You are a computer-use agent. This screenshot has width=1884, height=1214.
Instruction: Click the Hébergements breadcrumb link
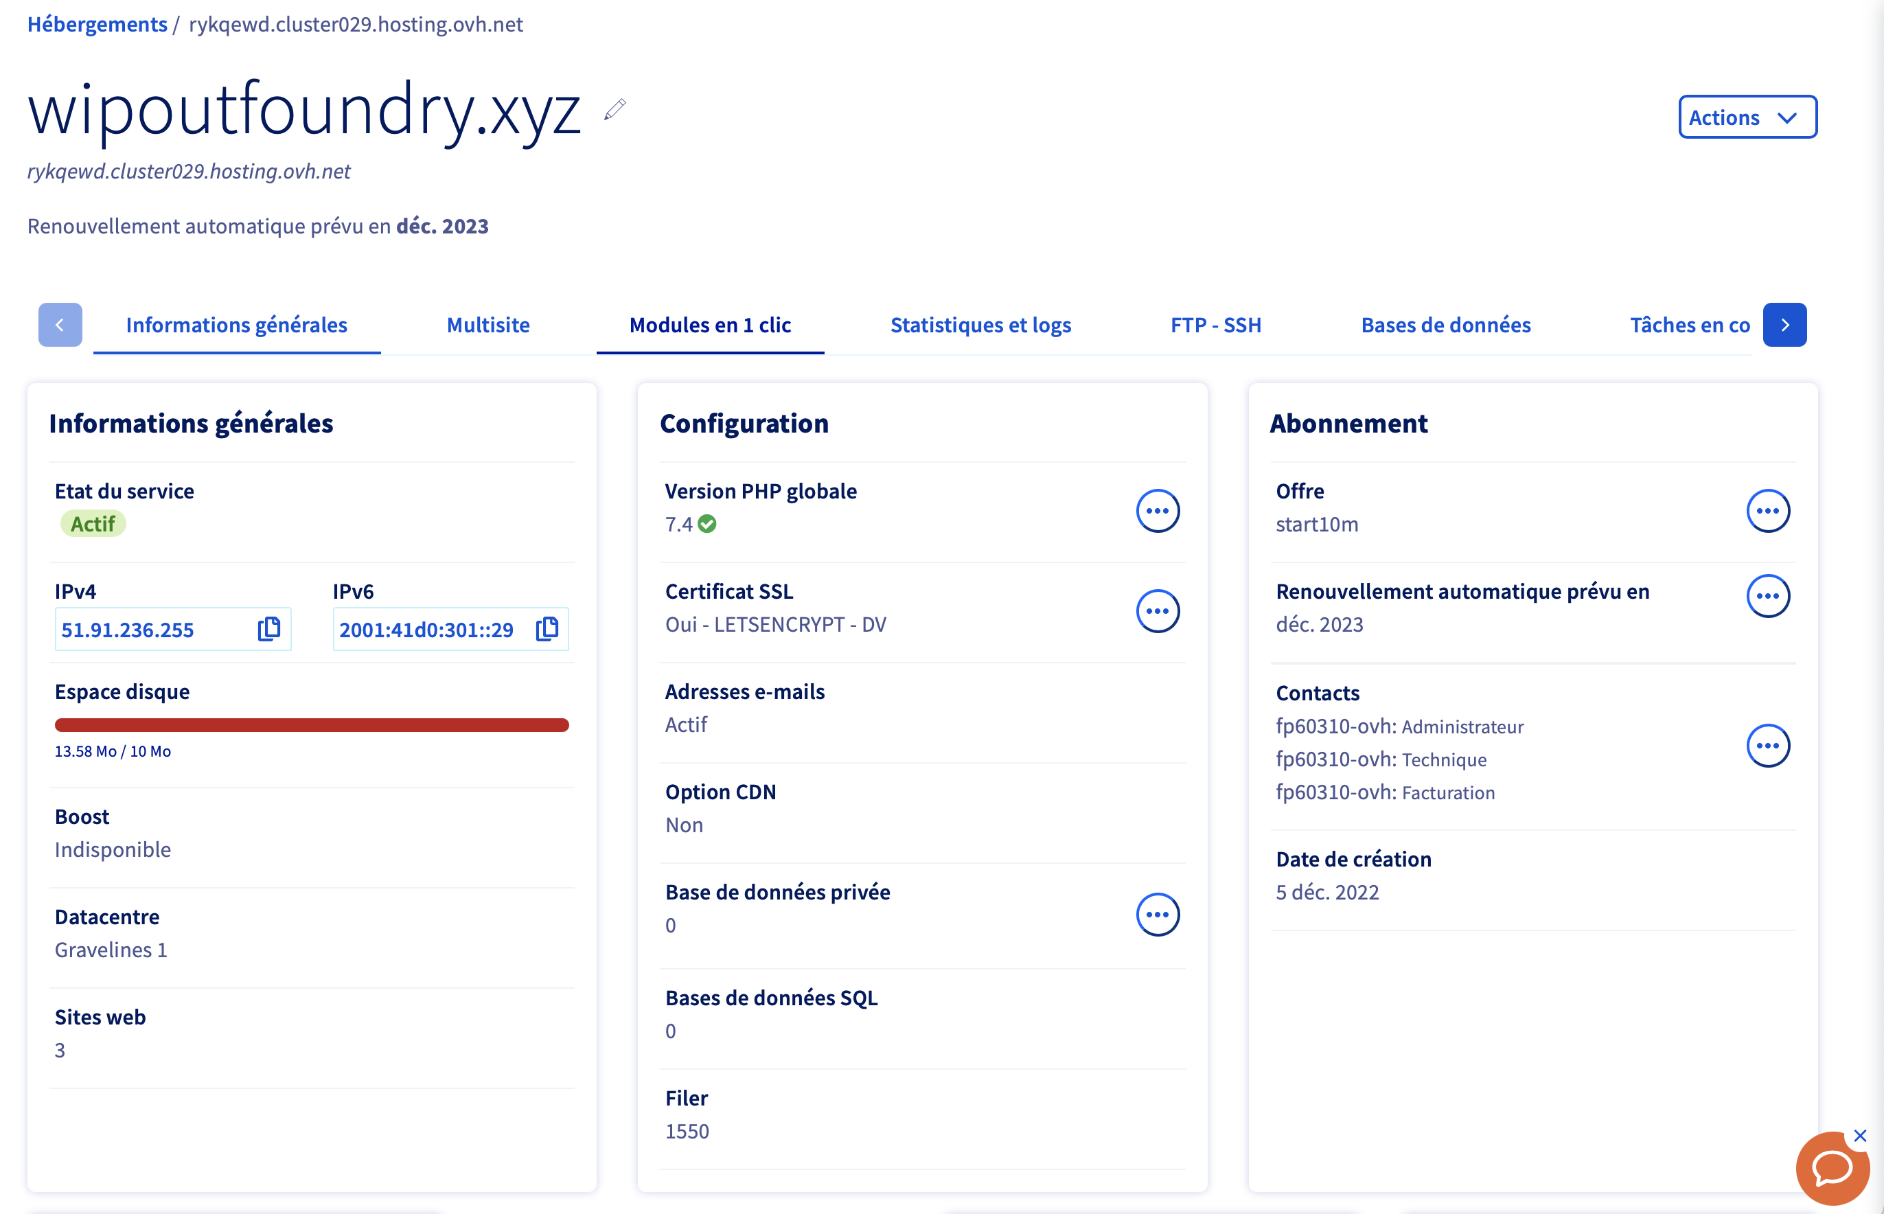pos(97,25)
